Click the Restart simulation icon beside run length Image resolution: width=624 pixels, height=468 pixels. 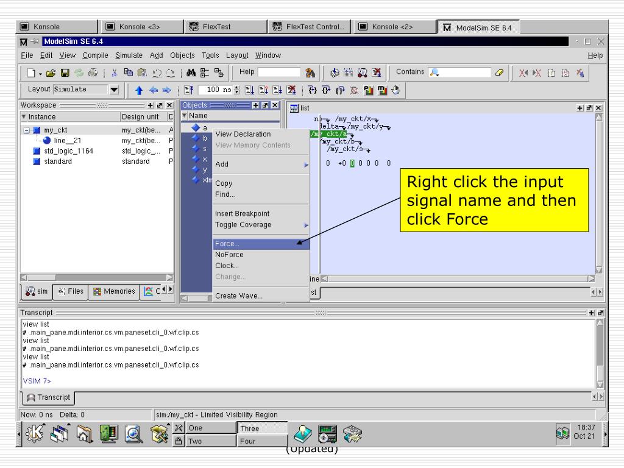coord(189,90)
